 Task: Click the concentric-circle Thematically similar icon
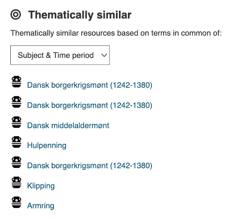[x=16, y=15]
